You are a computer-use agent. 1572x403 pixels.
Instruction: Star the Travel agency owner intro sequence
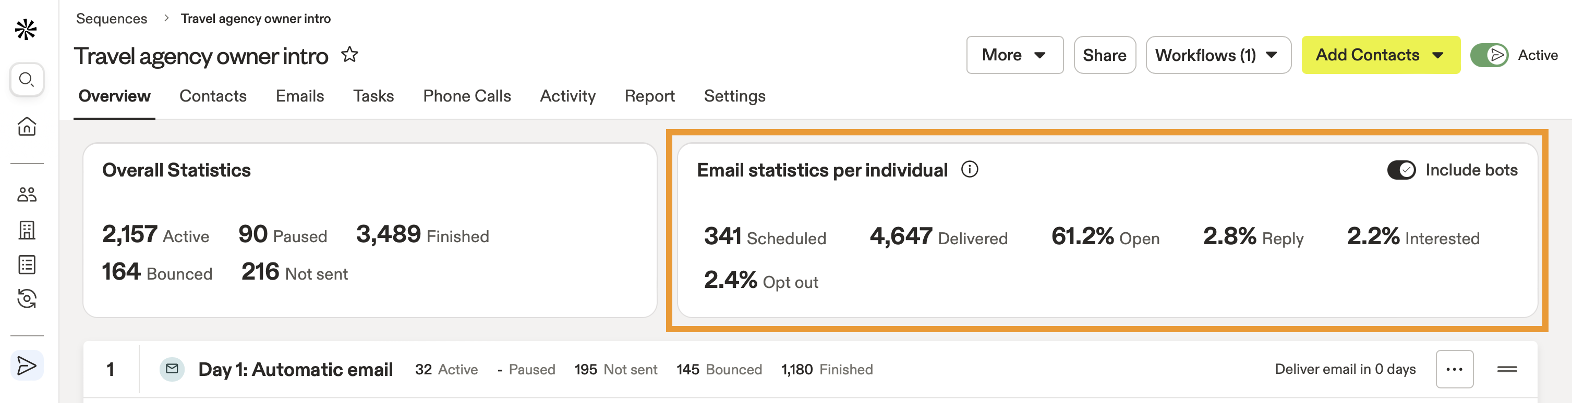pyautogui.click(x=349, y=55)
